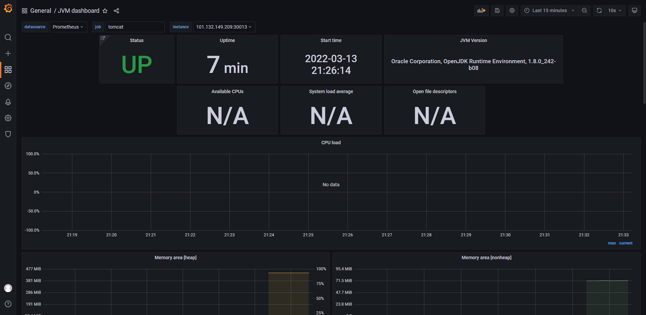
Task: Star the JVM dashboard as favorite
Action: pos(105,11)
